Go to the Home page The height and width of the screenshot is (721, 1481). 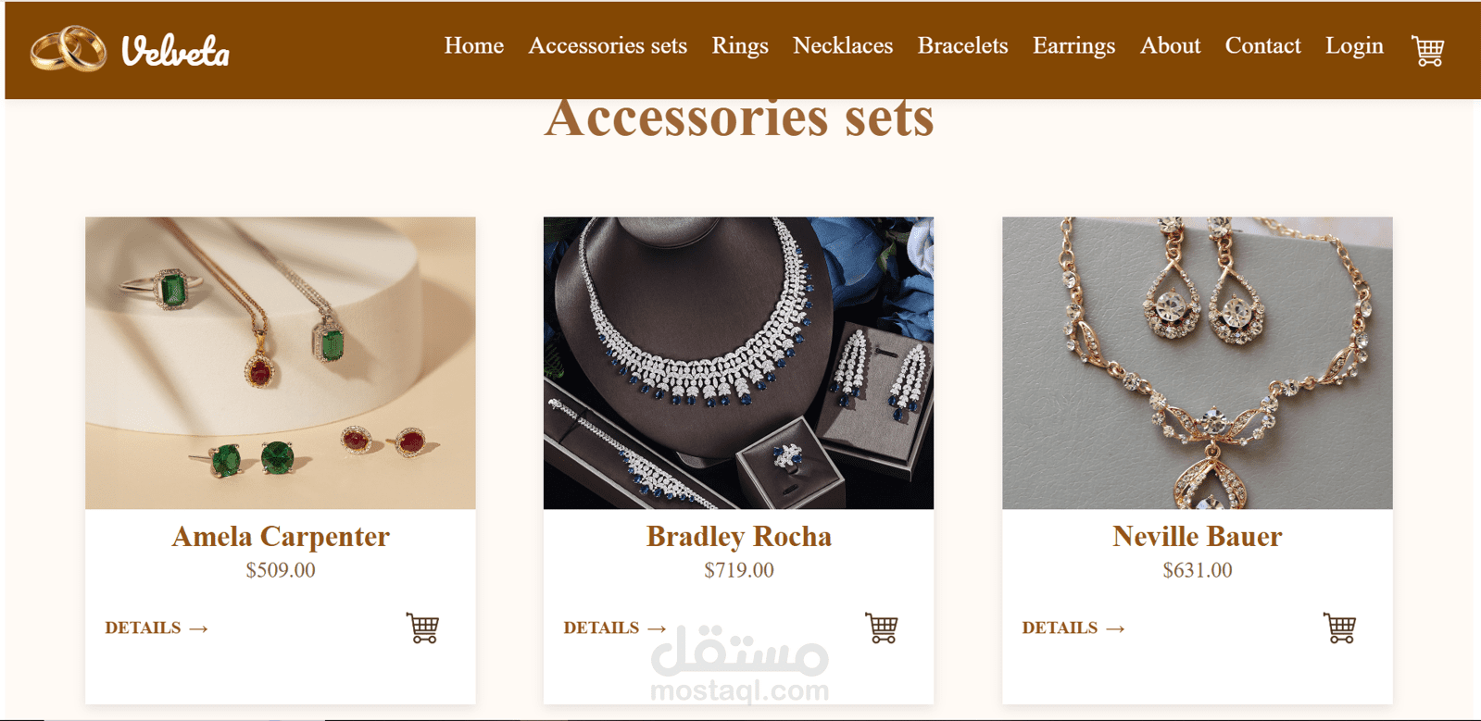point(473,45)
